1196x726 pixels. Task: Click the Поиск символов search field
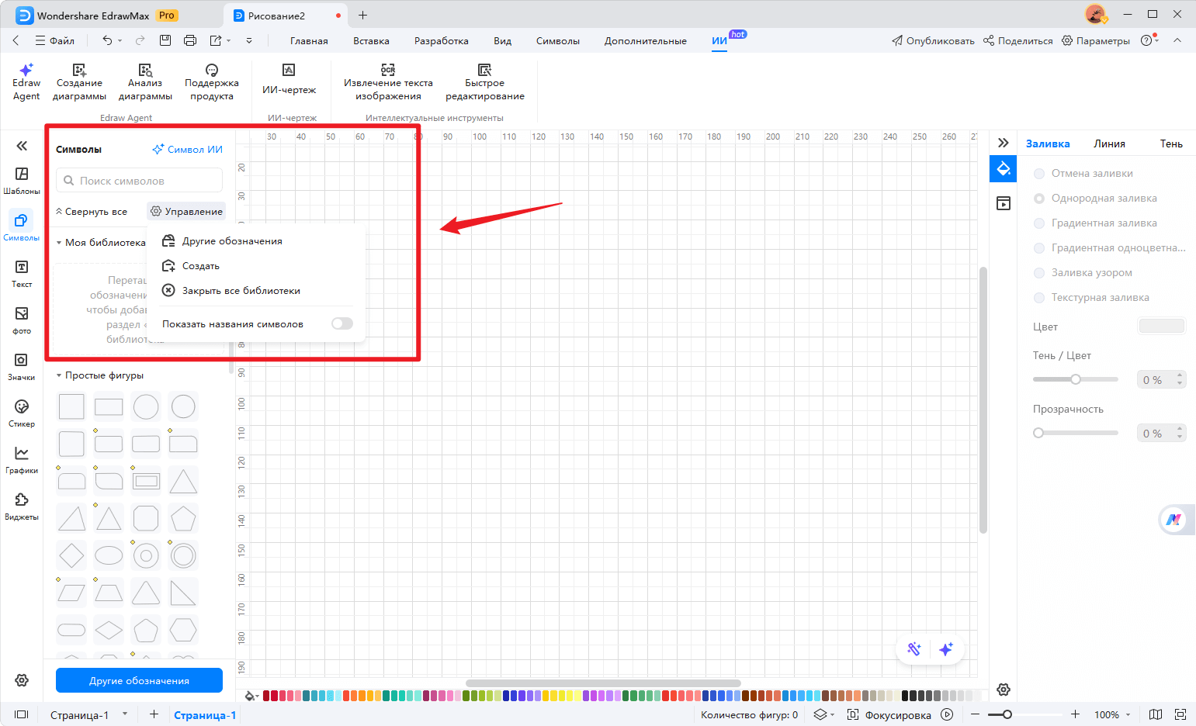tap(140, 181)
